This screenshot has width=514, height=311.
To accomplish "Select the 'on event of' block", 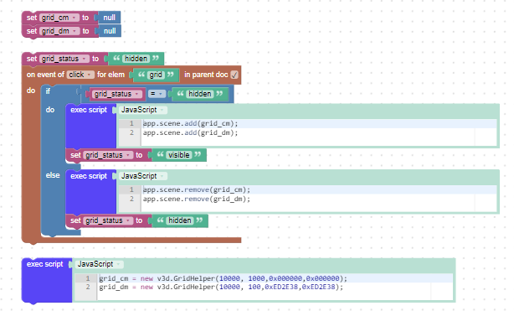I will (x=45, y=75).
